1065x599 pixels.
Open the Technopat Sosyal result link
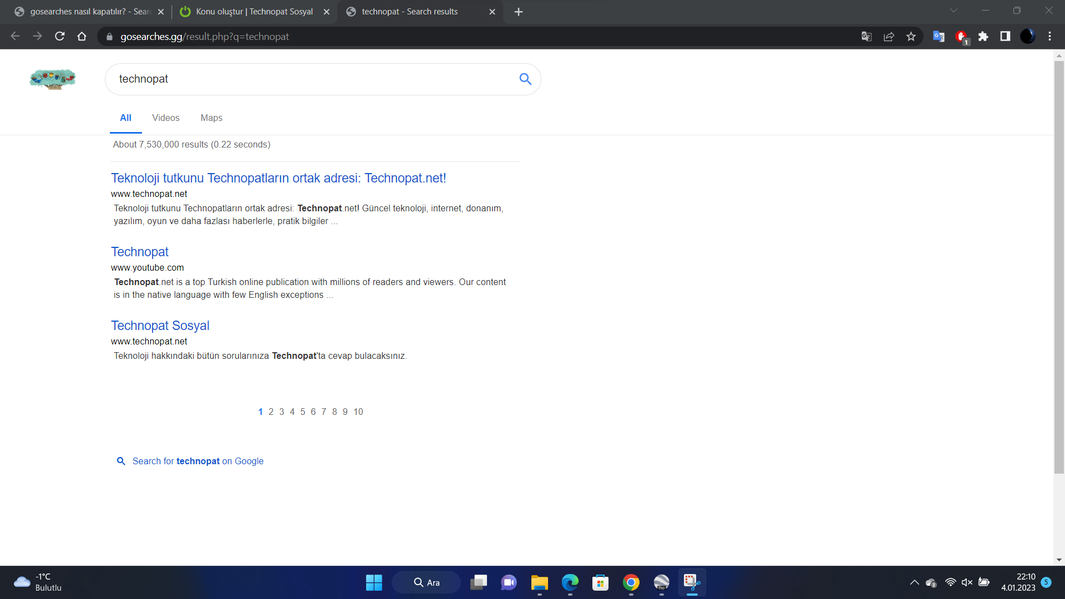pyautogui.click(x=160, y=326)
